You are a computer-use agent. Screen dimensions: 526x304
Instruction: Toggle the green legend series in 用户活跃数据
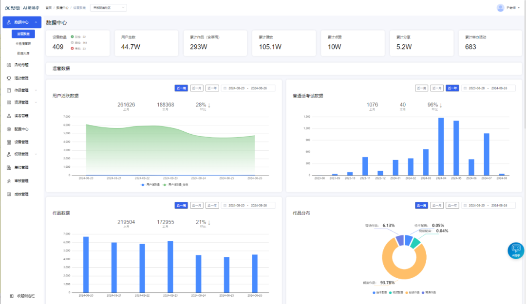[175, 185]
